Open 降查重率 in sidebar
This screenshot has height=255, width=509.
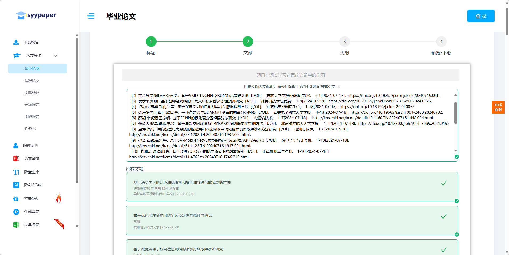pyautogui.click(x=32, y=172)
